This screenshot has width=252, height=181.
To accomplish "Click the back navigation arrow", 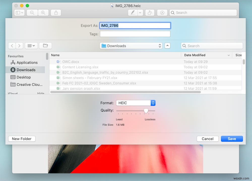I will click(x=12, y=46).
